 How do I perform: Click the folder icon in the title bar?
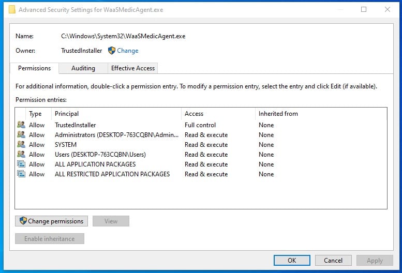[12, 9]
